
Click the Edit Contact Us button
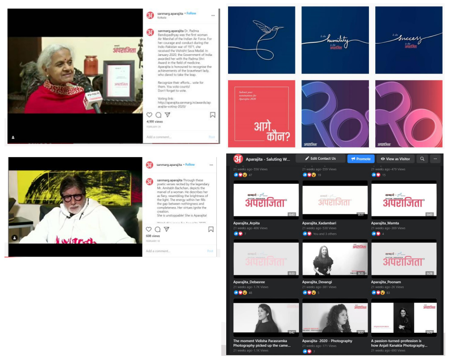[320, 158]
